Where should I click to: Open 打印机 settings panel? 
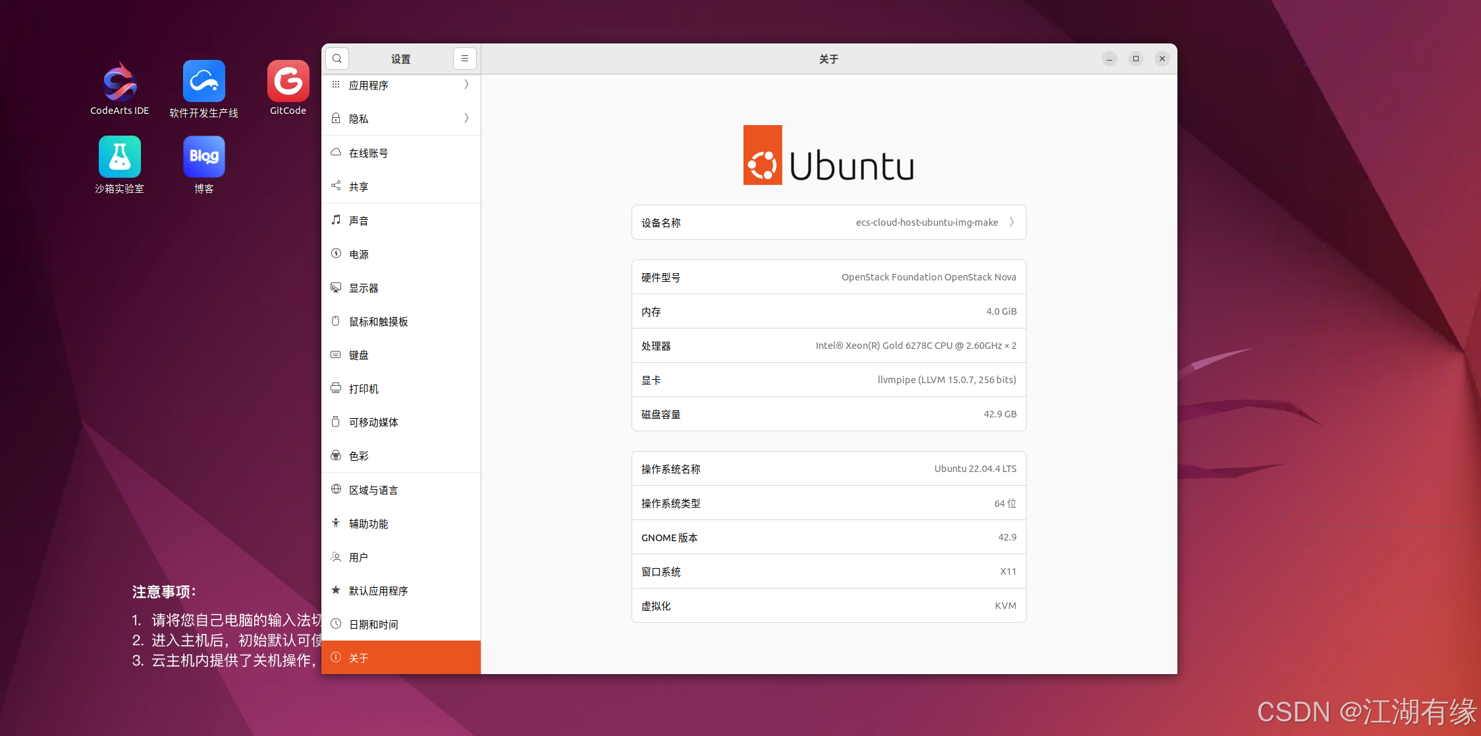401,388
